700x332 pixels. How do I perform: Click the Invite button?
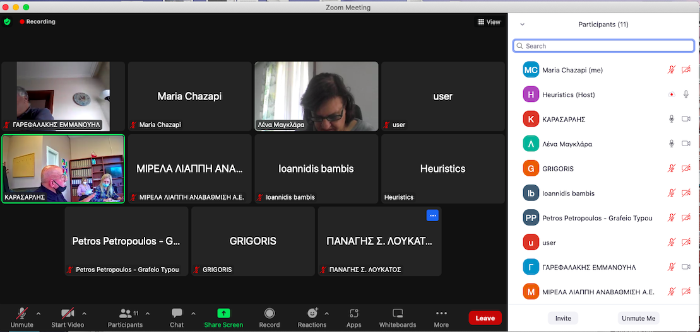pos(563,318)
